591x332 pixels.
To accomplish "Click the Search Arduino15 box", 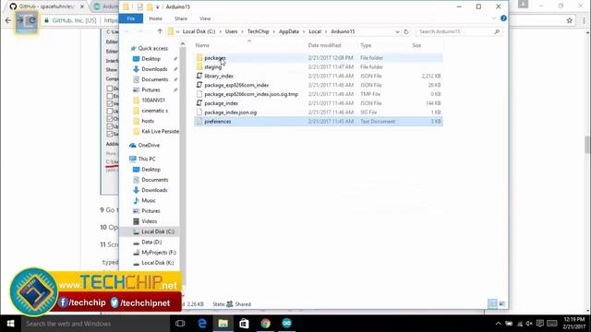I will point(459,31).
